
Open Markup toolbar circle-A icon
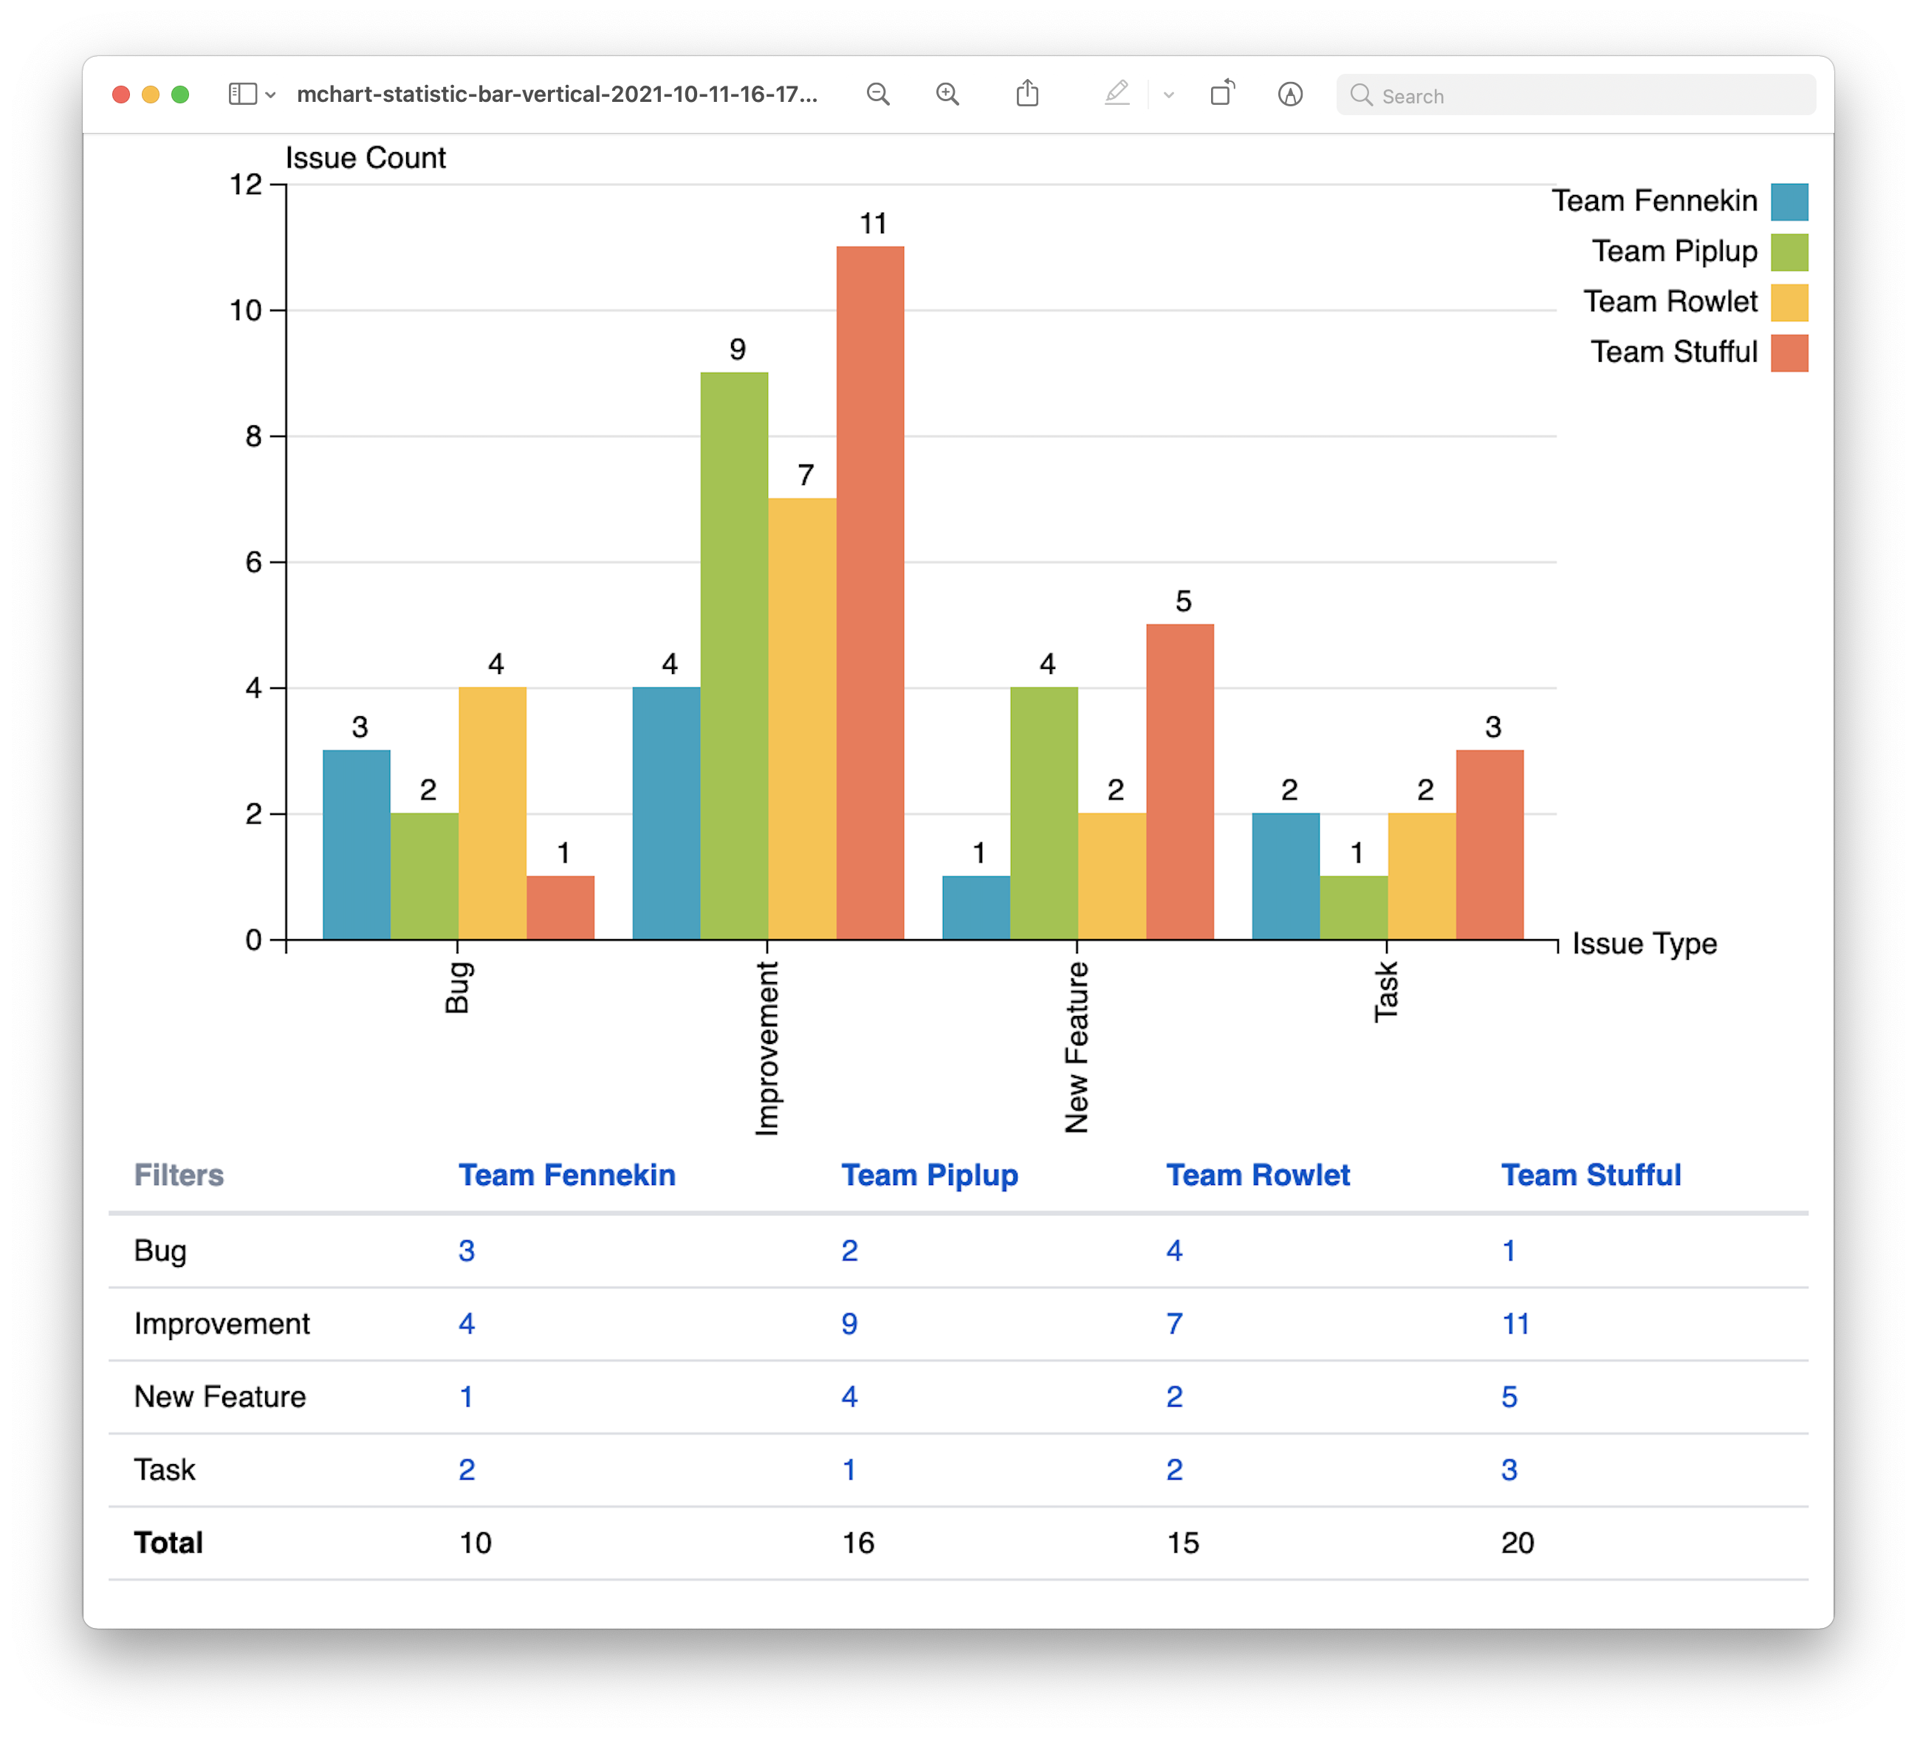1289,94
